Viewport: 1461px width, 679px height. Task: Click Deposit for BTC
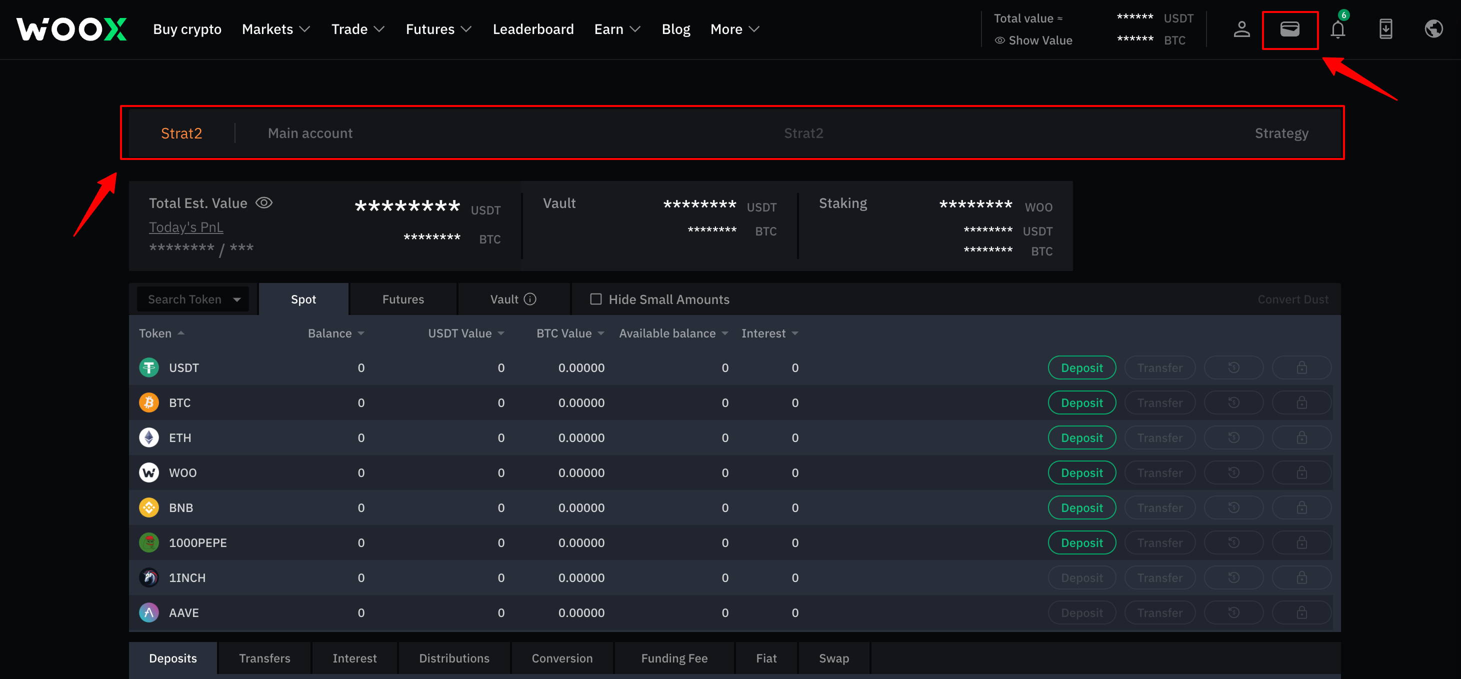coord(1081,402)
